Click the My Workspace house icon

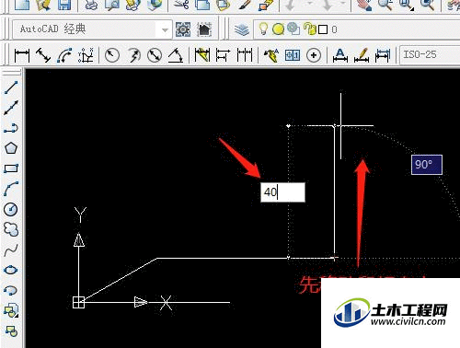click(204, 29)
